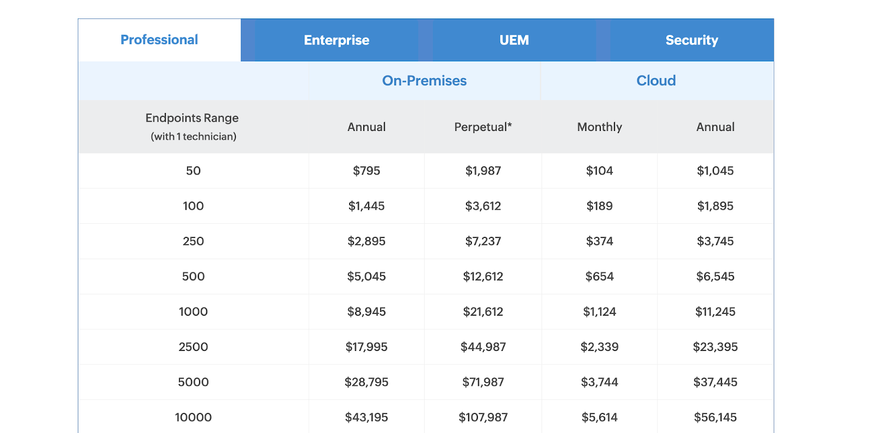Select the $654 monthly price
Viewport: 870px width, 433px height.
(x=599, y=277)
